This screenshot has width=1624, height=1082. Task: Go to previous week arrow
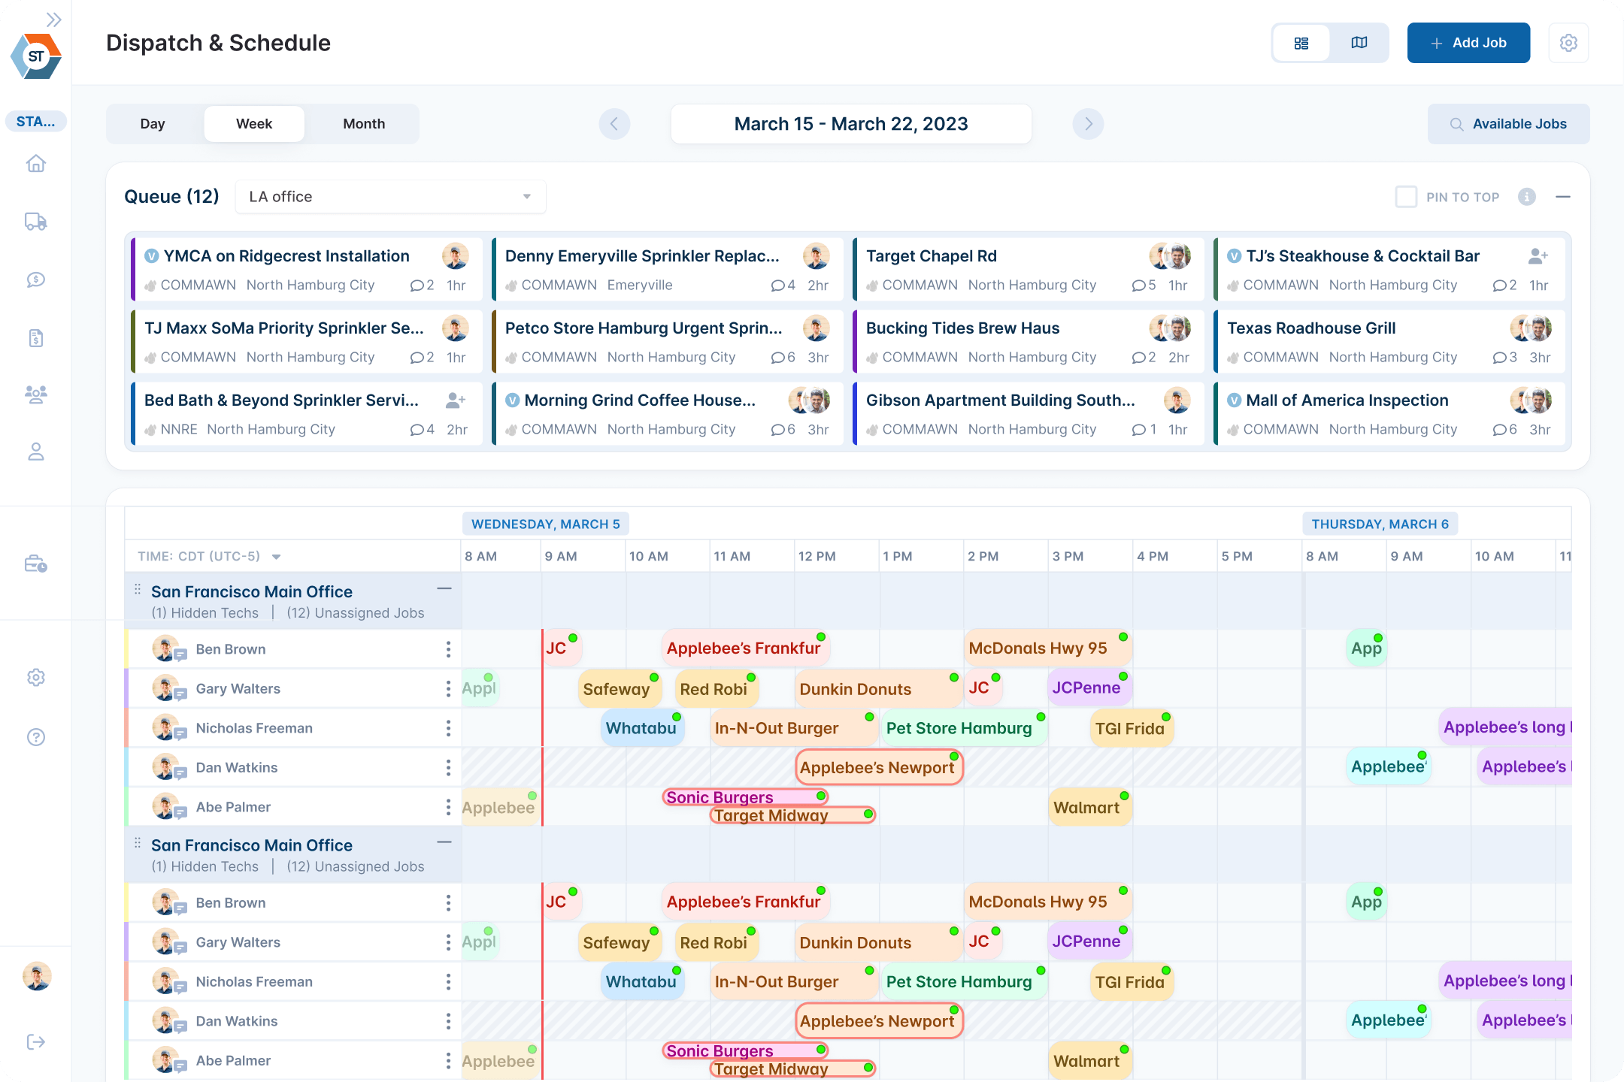click(614, 124)
